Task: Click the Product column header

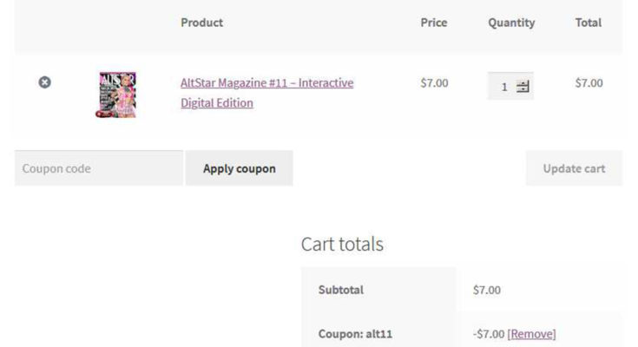Action: [x=201, y=23]
